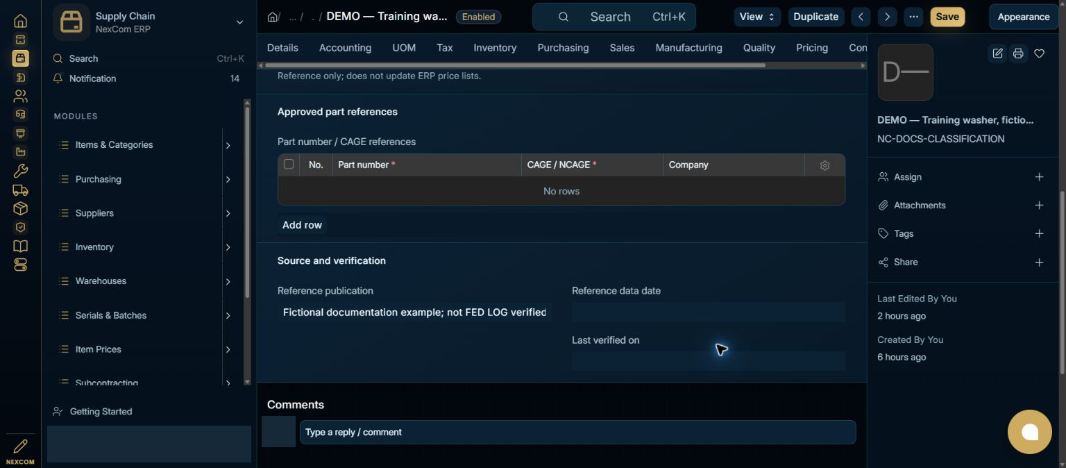Open the delivery truck module icon

[20, 190]
